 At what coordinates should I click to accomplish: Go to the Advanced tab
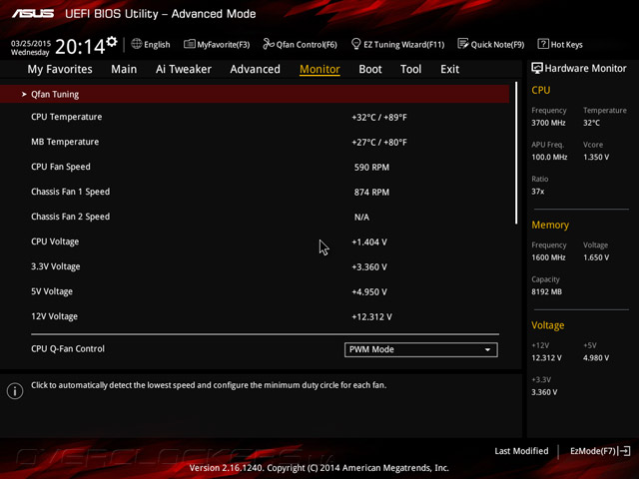click(x=256, y=69)
